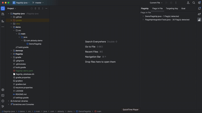Click the Problems tool window icon
The height and width of the screenshot is (113, 202).
pyautogui.click(x=3, y=101)
